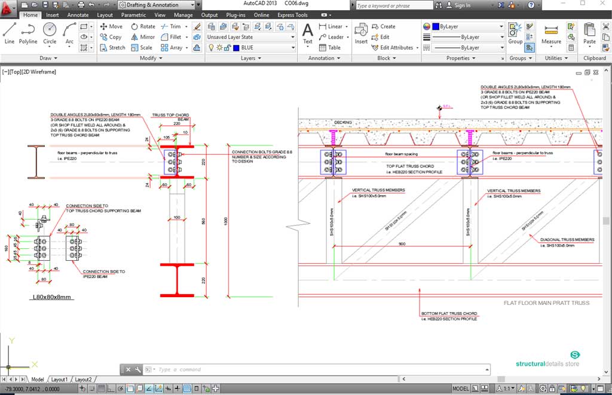612x395 pixels.
Task: Click the Group tool
Action: coord(515,34)
